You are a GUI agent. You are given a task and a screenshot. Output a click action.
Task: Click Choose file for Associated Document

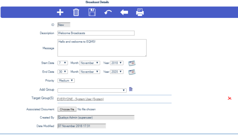point(67,109)
